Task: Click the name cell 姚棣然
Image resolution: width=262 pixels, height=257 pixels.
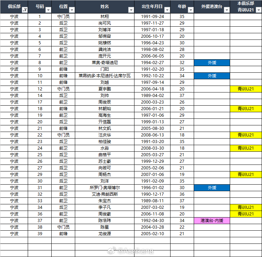Action: click(105, 43)
